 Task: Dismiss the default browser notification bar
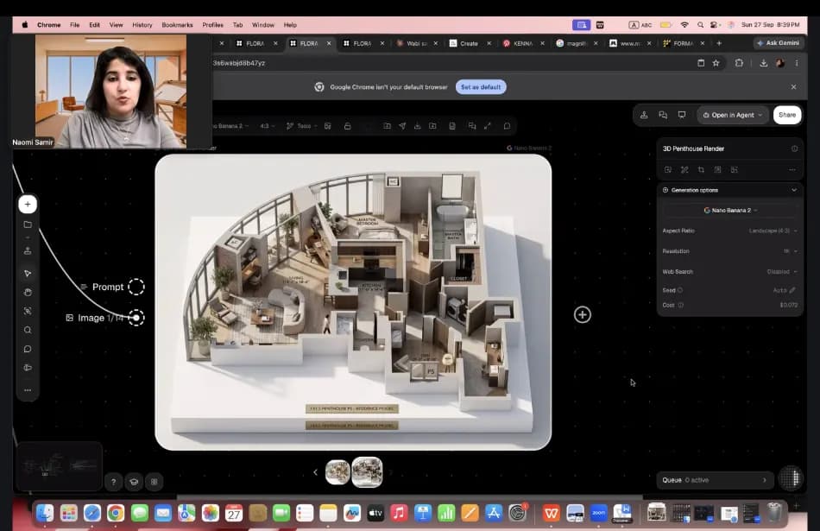(793, 87)
